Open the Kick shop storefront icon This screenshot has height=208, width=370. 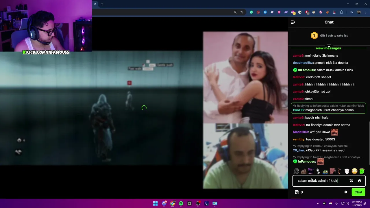297,192
